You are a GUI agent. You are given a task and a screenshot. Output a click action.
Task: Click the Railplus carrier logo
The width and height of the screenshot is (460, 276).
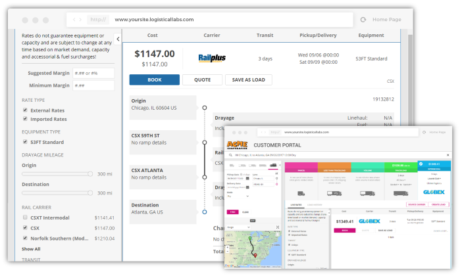point(212,58)
